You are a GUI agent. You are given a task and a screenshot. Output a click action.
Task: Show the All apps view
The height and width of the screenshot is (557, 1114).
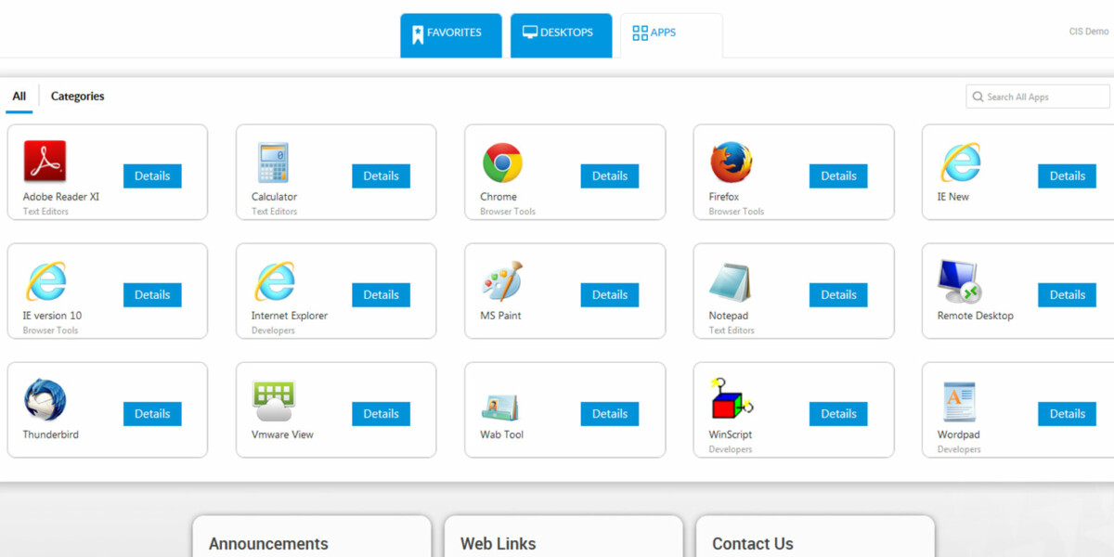click(x=19, y=97)
